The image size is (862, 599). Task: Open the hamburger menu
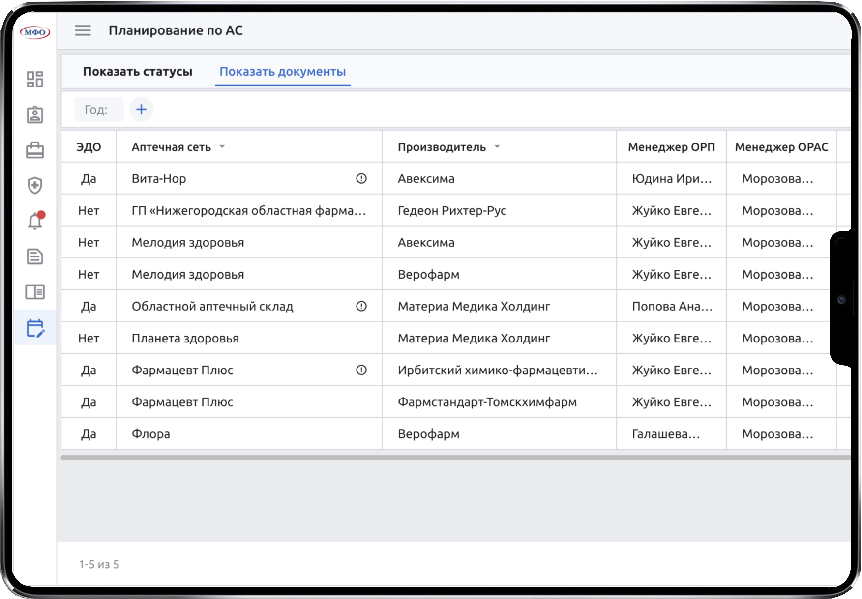tap(83, 30)
